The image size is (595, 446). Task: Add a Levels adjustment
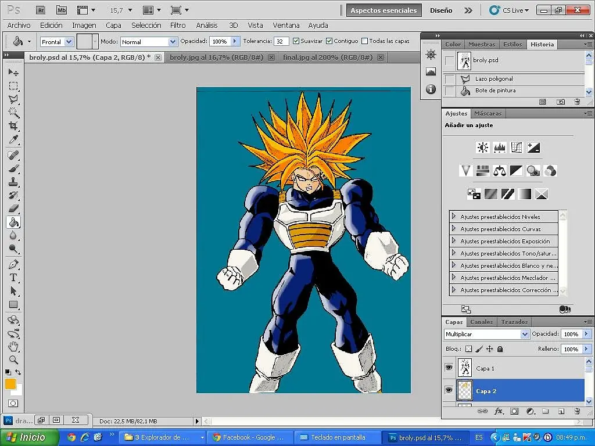tap(499, 148)
